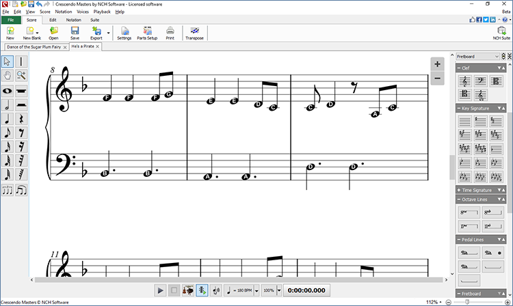The width and height of the screenshot is (513, 306).
Task: Open Parts Setup from the toolbar
Action: tap(147, 33)
